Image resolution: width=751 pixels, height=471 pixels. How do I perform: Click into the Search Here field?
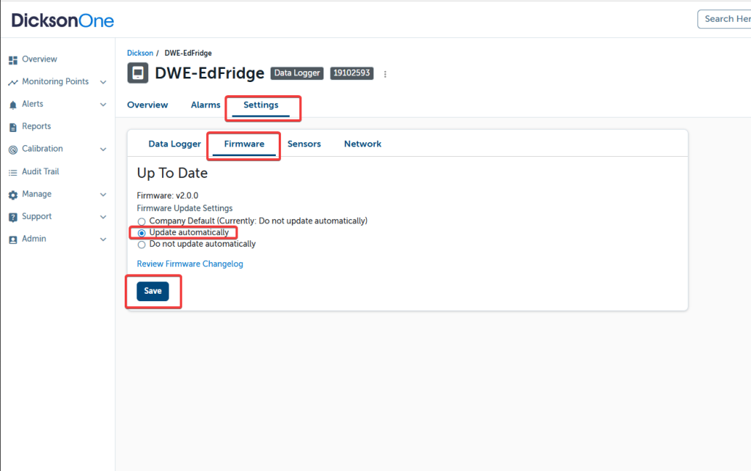[x=726, y=19]
